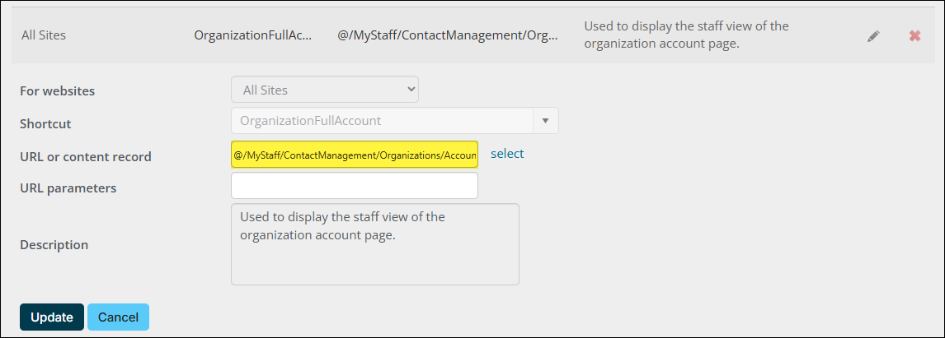Viewport: 945px width, 338px height.
Task: Click the OrganizationFullAc... shortcut name in the row
Action: pyautogui.click(x=253, y=35)
